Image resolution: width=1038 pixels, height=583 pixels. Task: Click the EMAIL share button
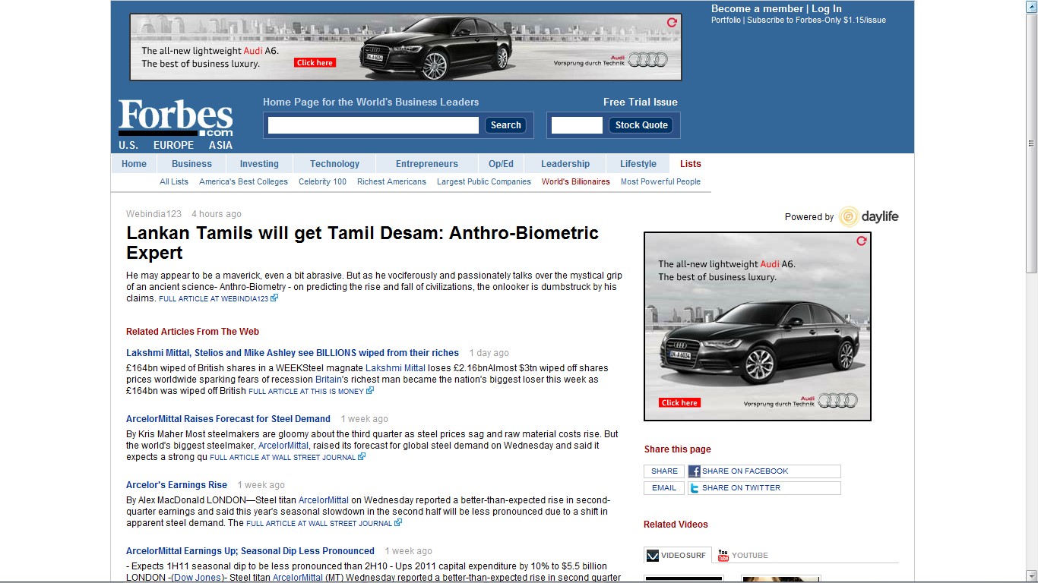coord(663,488)
